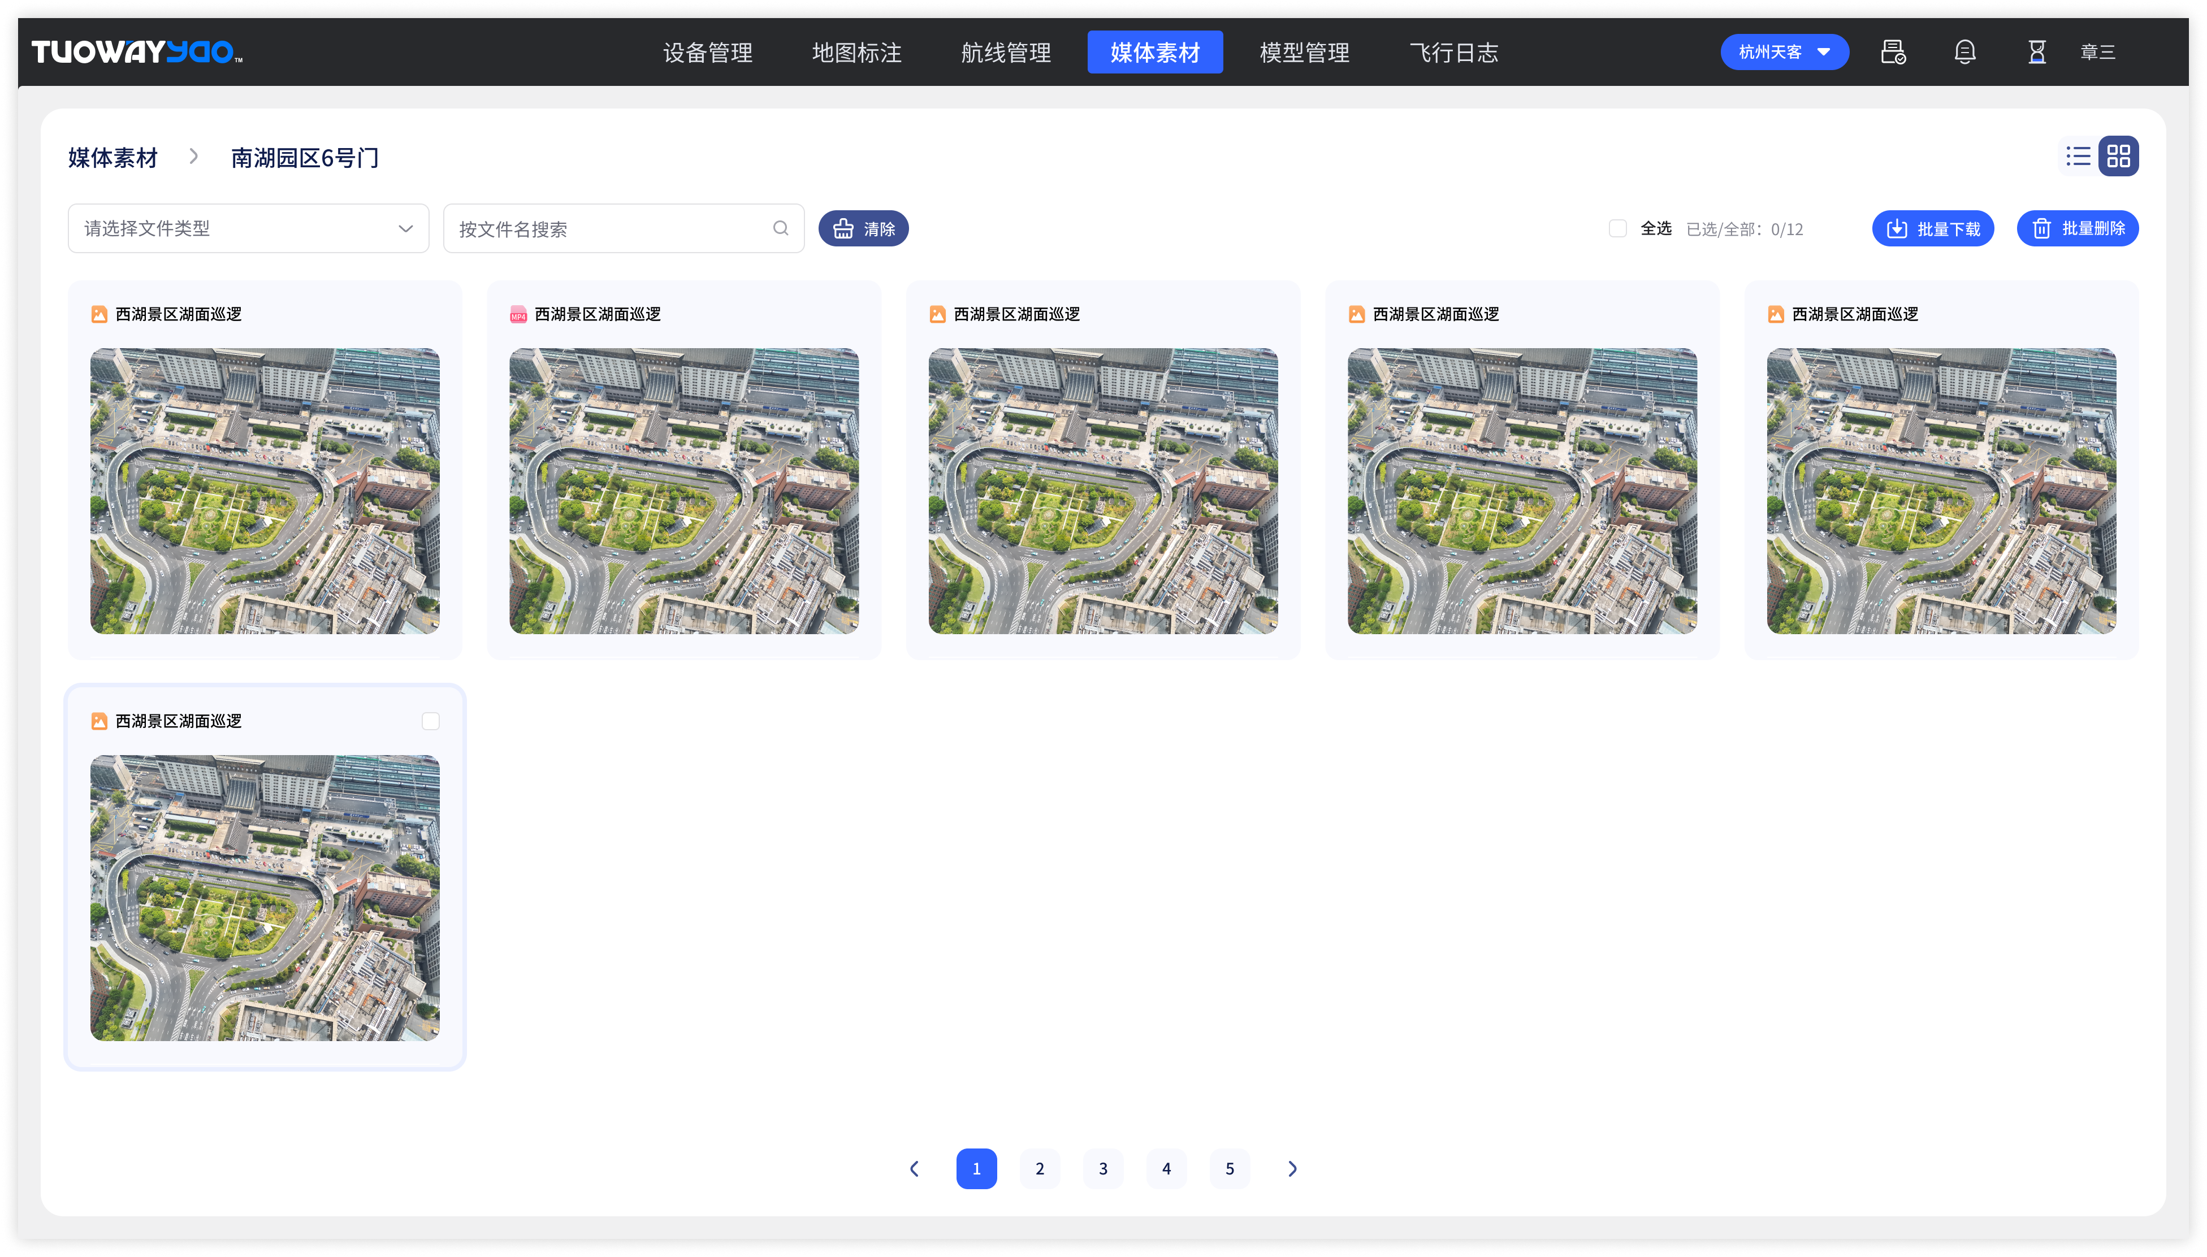Click the search magnifier icon
Image resolution: width=2207 pixels, height=1257 pixels.
(x=781, y=228)
